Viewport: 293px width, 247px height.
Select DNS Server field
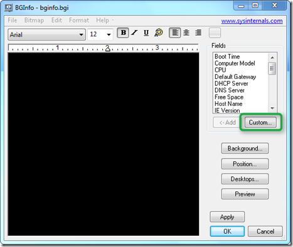230,90
